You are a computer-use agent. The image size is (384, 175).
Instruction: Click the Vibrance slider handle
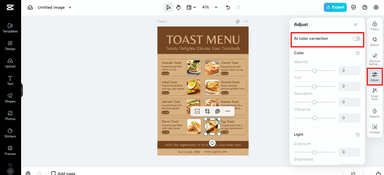(x=314, y=118)
